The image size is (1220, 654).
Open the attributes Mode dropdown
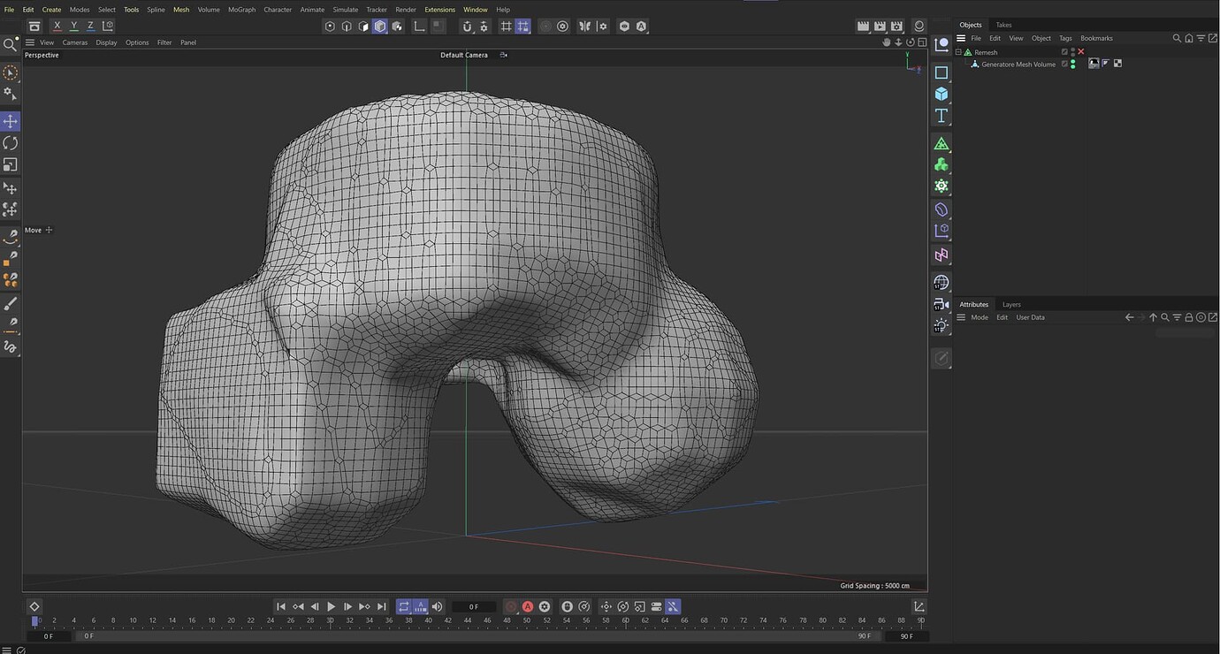click(980, 317)
